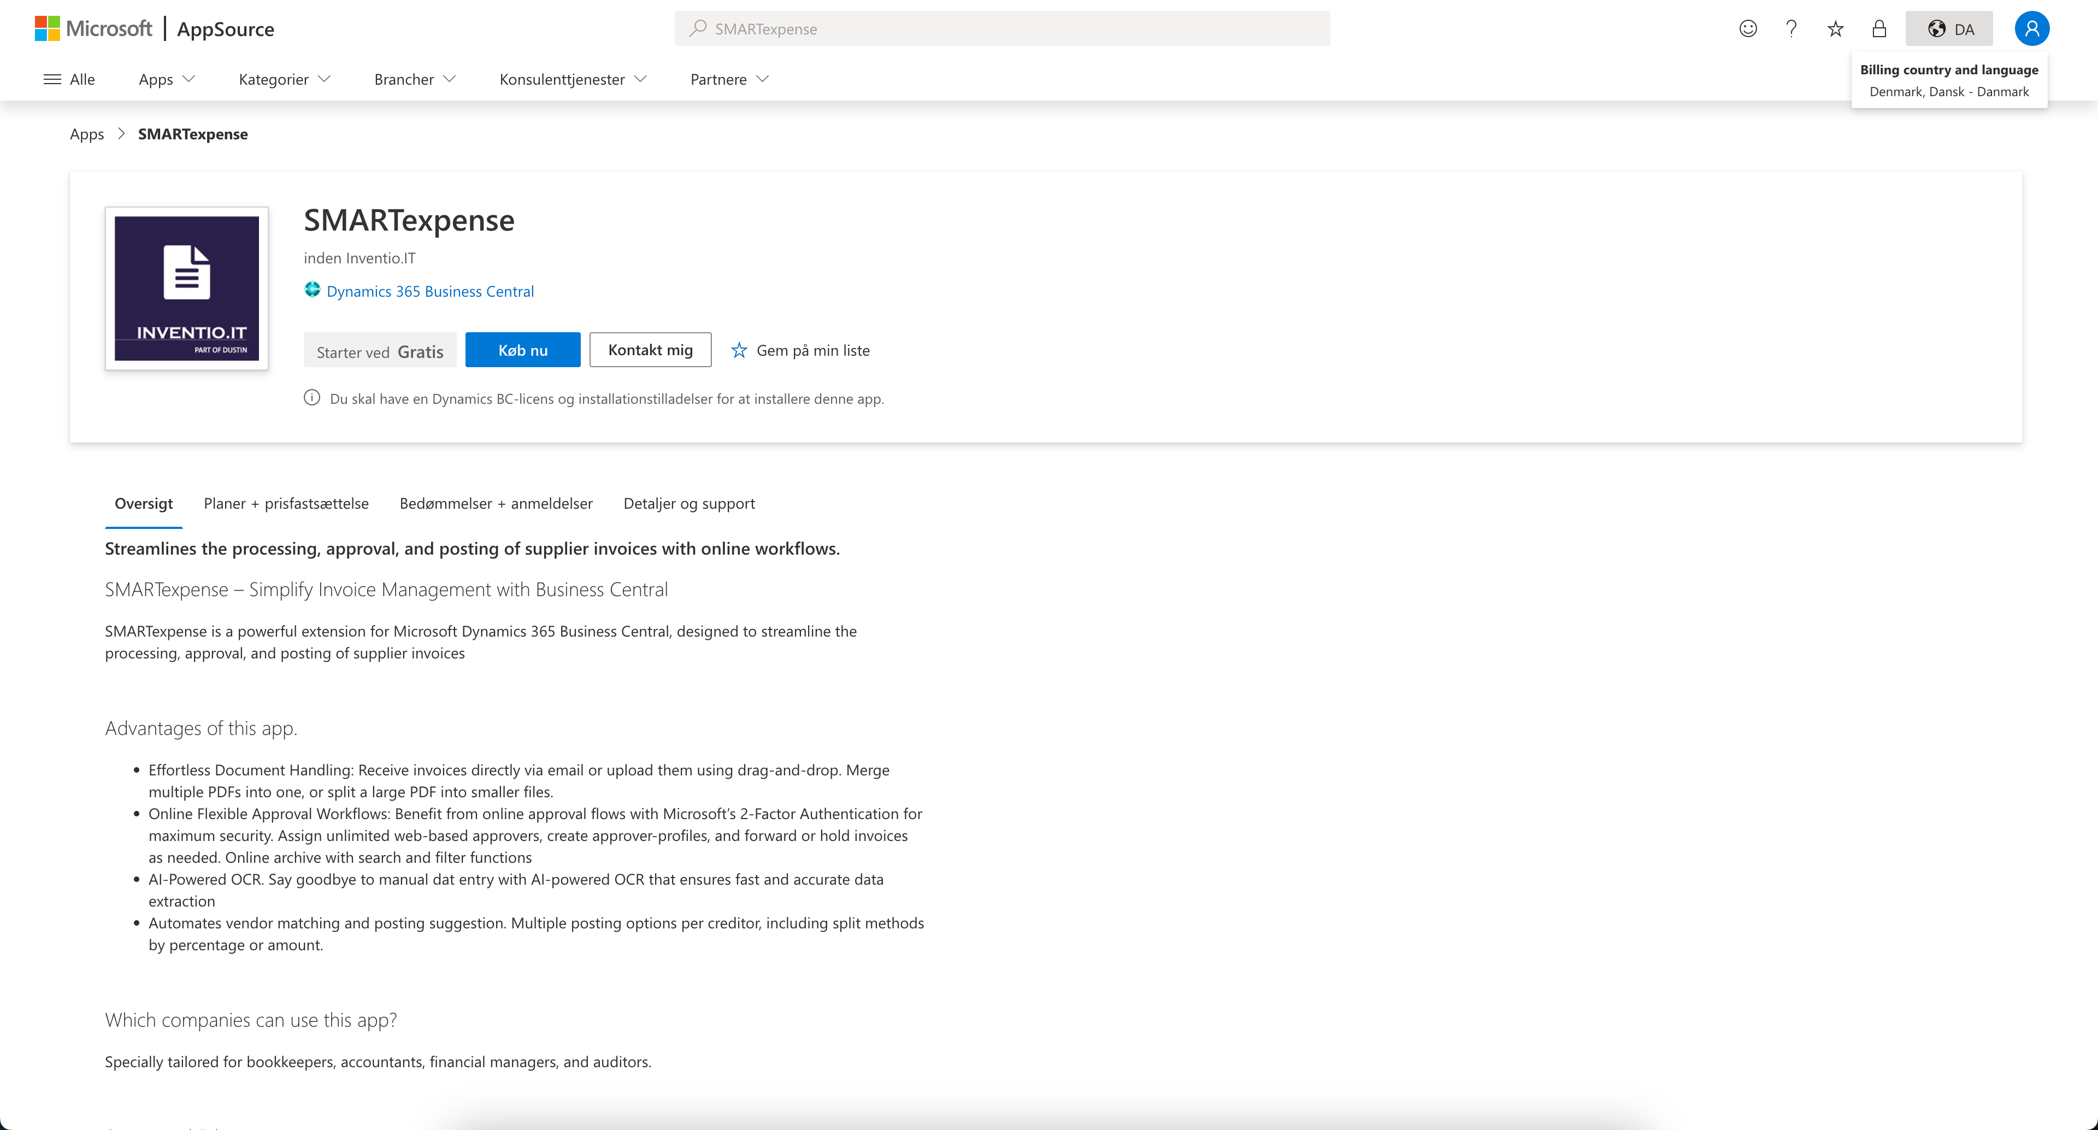Expand the Brancher dropdown
Image resolution: width=2098 pixels, height=1130 pixels.
[415, 79]
